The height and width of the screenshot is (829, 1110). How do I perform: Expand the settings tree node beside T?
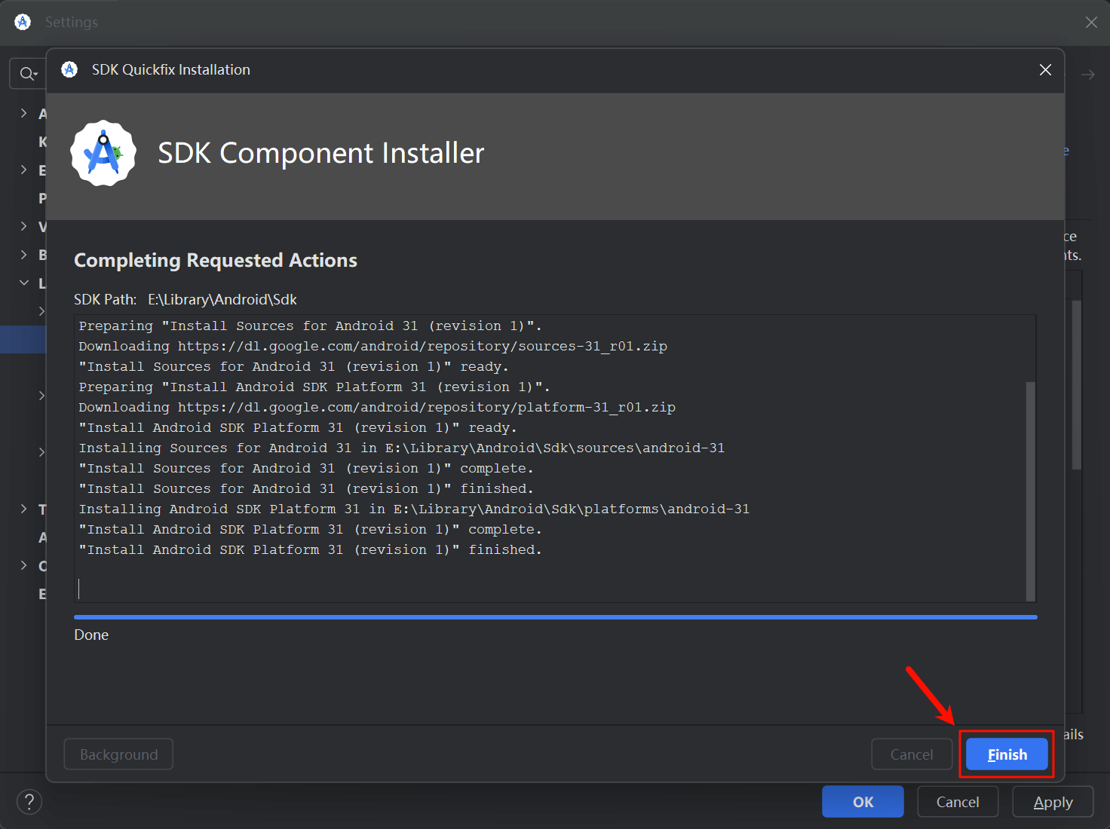pyautogui.click(x=24, y=509)
